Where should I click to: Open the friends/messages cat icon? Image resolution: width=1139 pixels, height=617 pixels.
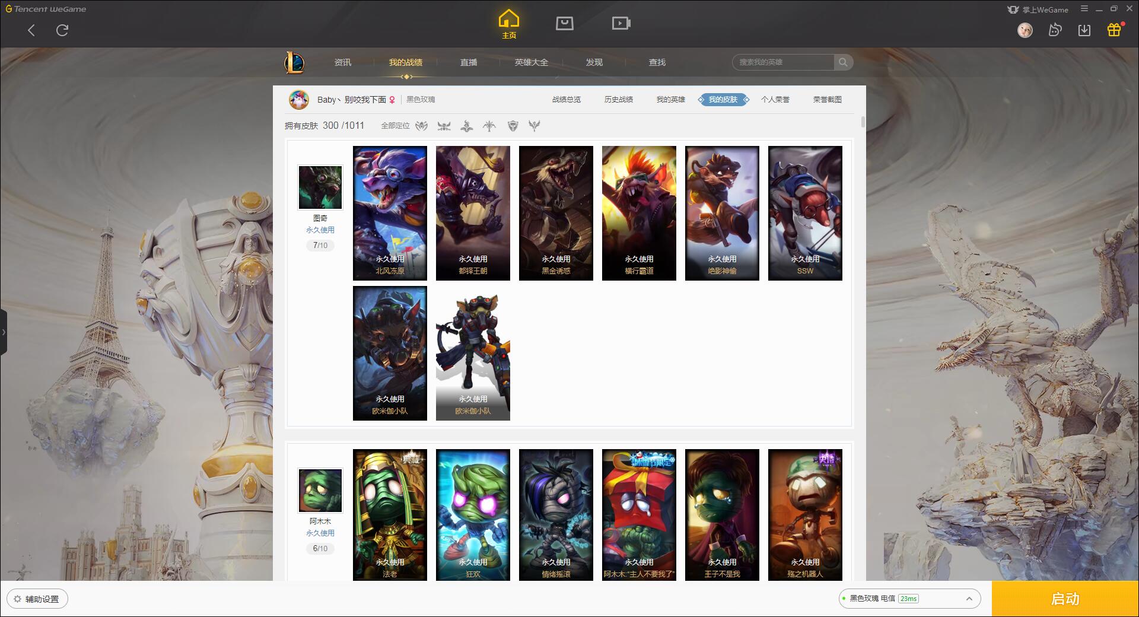(x=1055, y=30)
